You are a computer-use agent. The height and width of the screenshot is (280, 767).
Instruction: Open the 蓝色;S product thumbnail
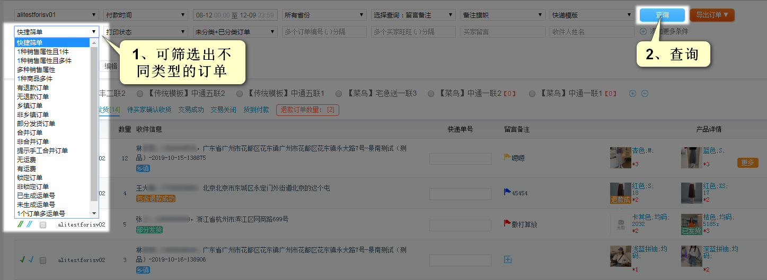tap(692, 158)
